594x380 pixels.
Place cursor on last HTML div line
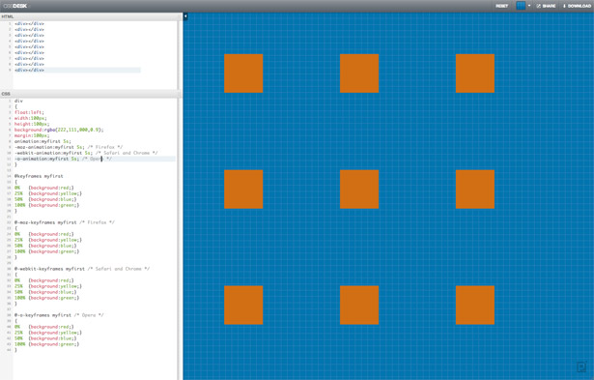pos(30,71)
